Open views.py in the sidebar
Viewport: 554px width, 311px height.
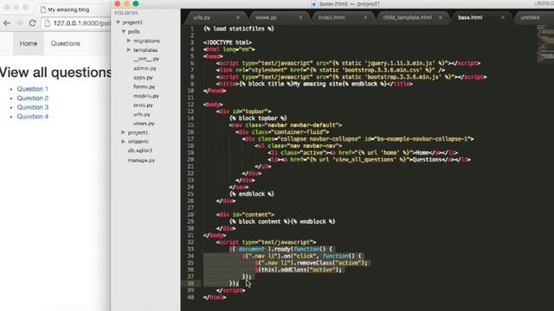click(144, 124)
